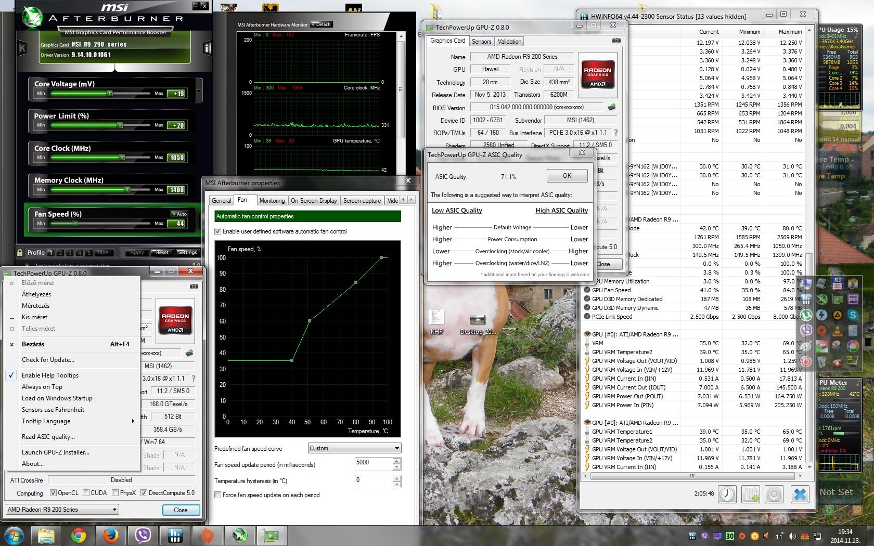The image size is (874, 546).
Task: Click OK in the ASIC Quality dialog
Action: tap(567, 176)
